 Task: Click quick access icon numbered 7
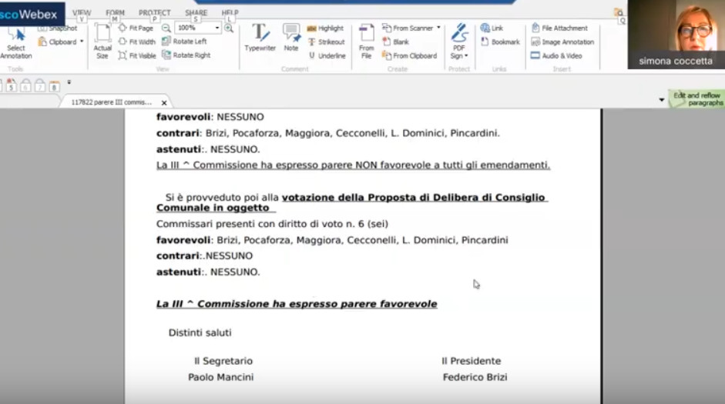pyautogui.click(x=40, y=85)
